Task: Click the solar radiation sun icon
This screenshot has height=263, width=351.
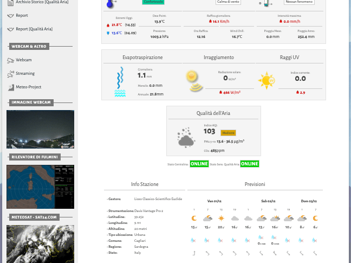Action: (194, 81)
